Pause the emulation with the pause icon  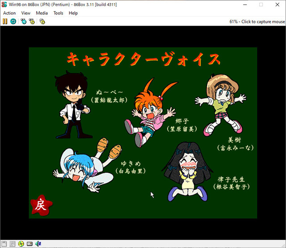5,21
